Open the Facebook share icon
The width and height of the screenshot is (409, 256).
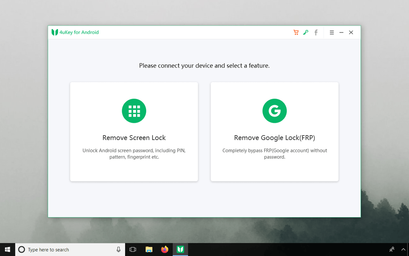click(x=316, y=32)
